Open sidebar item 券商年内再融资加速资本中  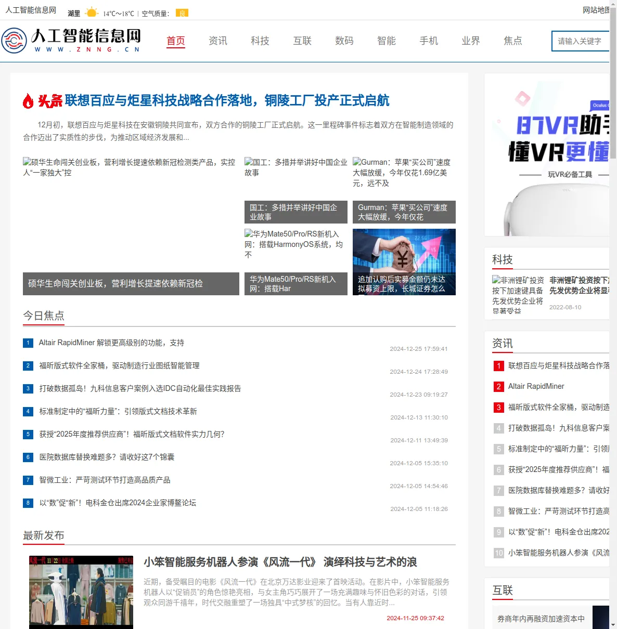click(541, 619)
